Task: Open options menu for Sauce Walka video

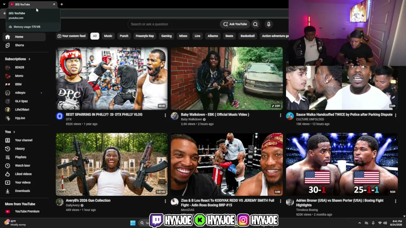Action: 396,115
